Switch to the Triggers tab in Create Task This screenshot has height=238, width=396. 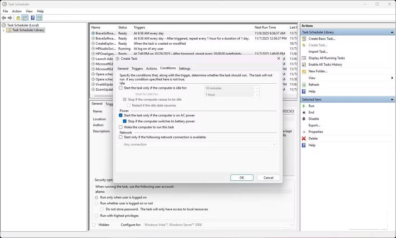click(x=137, y=69)
